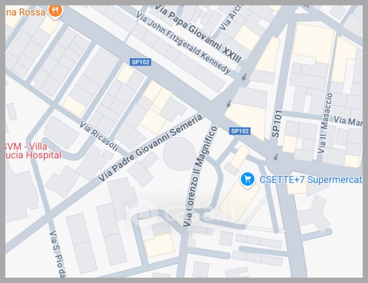Select the Via Ricasoli street label
This screenshot has width=368, height=283.
99,136
